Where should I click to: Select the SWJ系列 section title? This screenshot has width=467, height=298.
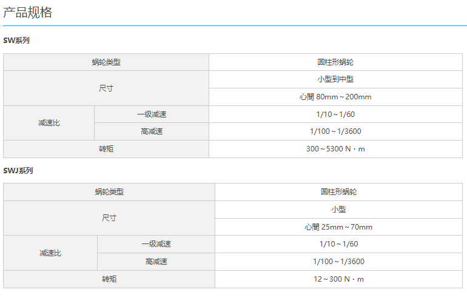pos(18,171)
